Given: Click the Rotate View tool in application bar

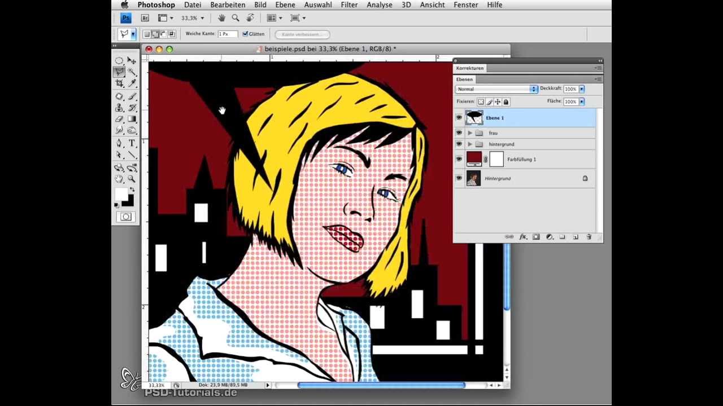Looking at the screenshot, I should (x=250, y=18).
